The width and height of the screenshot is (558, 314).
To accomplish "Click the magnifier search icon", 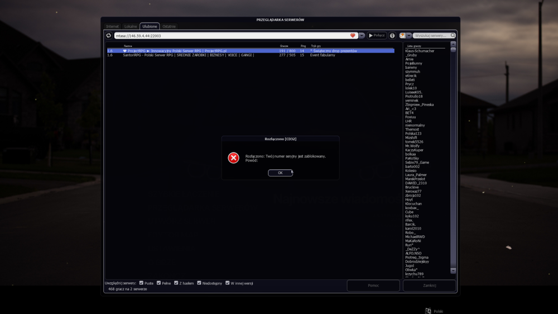I will [453, 36].
